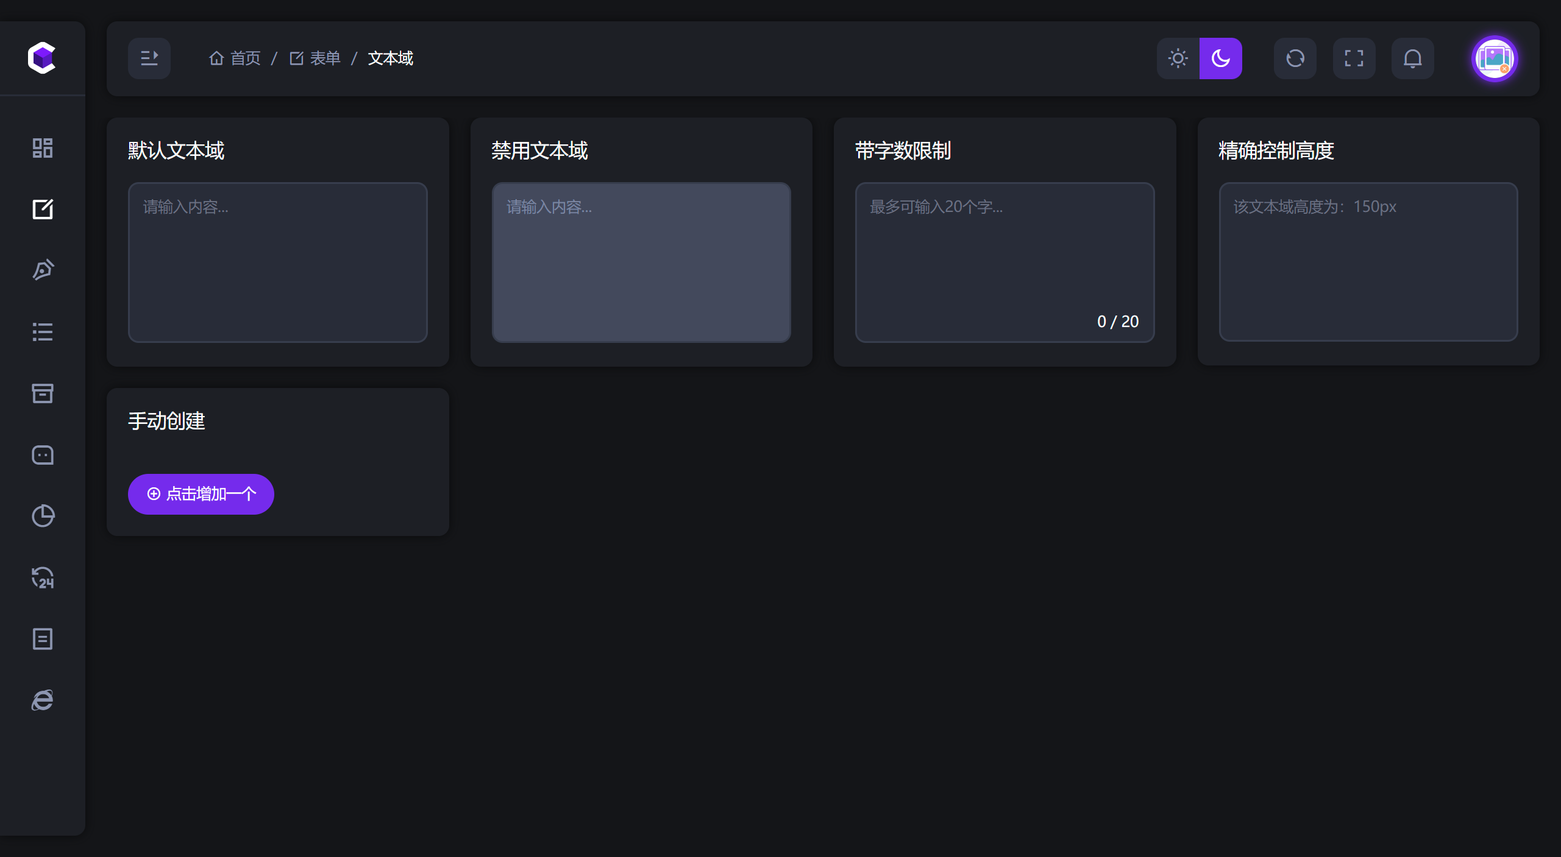This screenshot has height=857, width=1561.
Task: Open the user avatar in the top-right corner
Action: click(1496, 58)
